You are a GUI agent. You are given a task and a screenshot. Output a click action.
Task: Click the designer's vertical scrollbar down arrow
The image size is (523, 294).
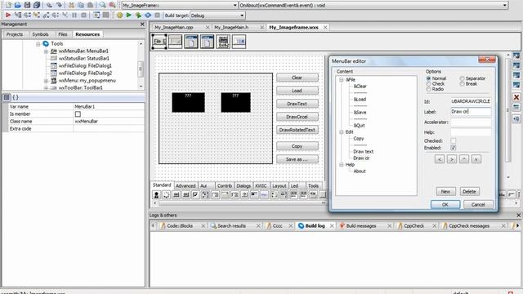click(x=508, y=177)
